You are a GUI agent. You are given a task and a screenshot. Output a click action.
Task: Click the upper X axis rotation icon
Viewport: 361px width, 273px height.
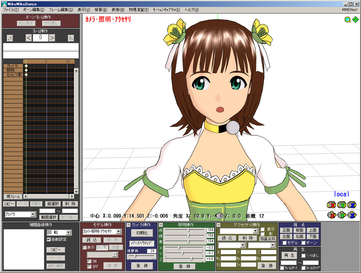click(331, 205)
